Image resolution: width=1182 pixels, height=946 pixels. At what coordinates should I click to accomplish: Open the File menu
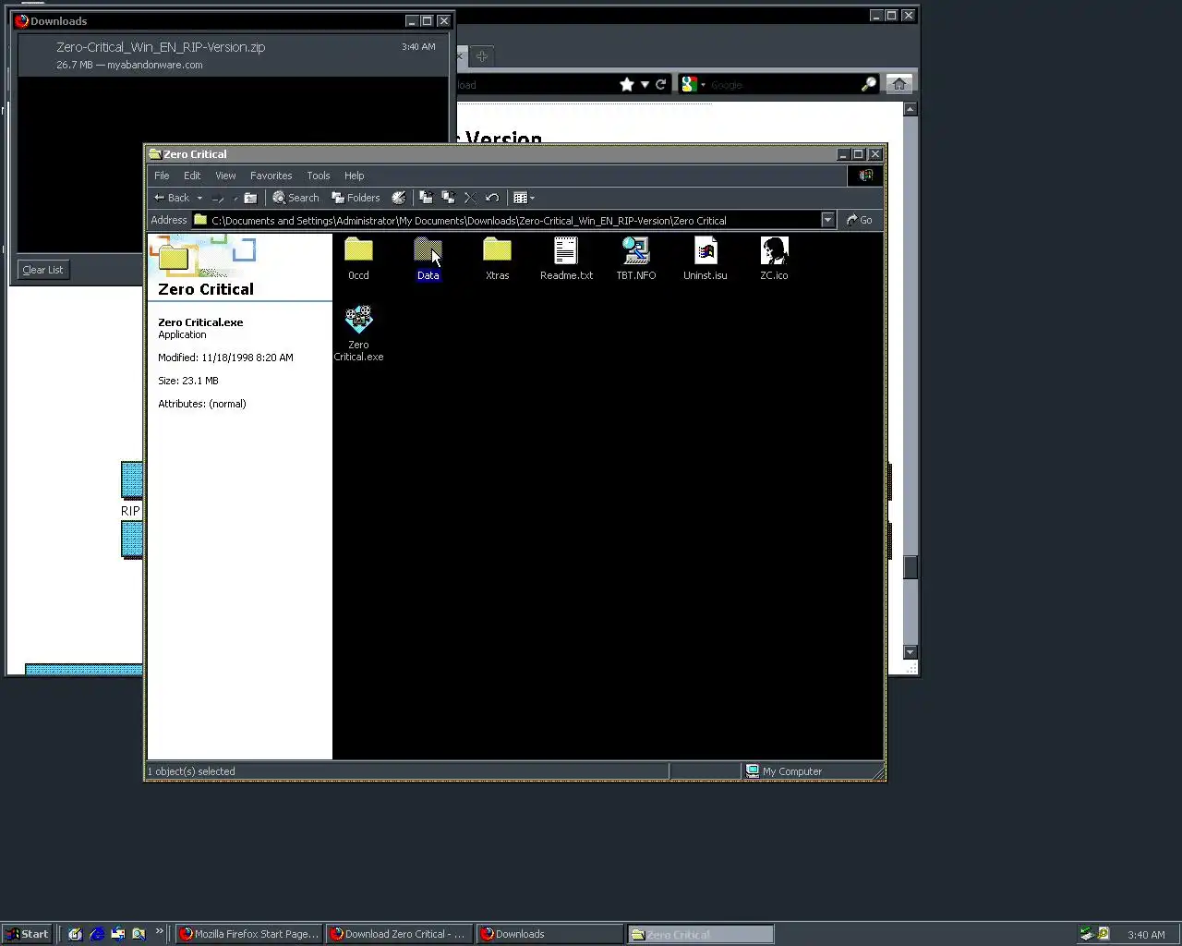click(x=162, y=176)
